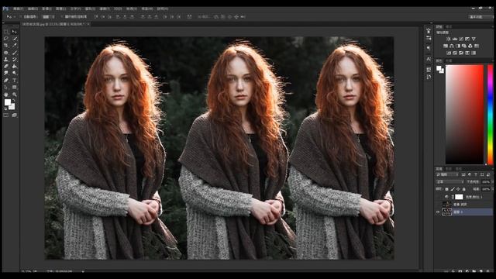
Task: Hide the selected bottom layer via eye icon
Action: point(437,212)
